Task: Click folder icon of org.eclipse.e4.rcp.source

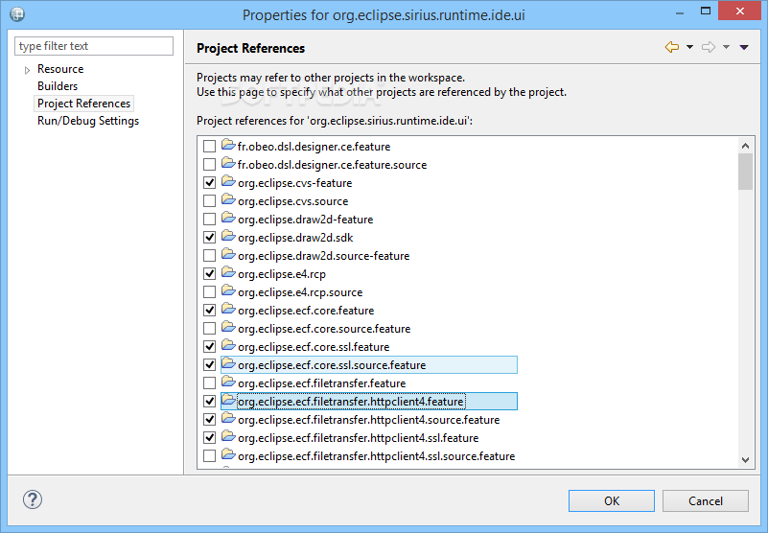Action: point(228,290)
